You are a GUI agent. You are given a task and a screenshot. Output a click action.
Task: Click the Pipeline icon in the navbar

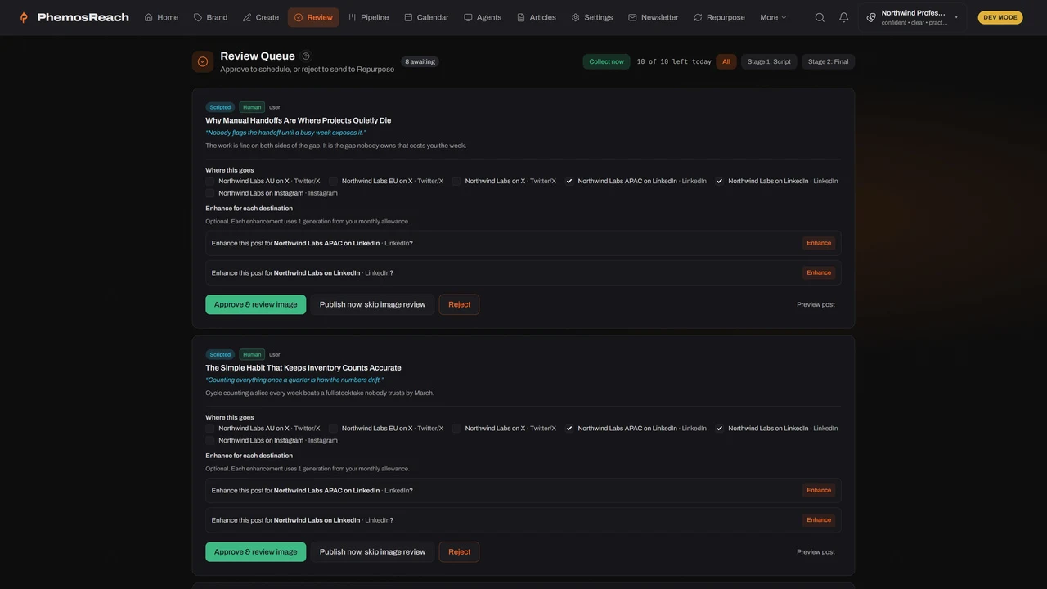pos(353,17)
